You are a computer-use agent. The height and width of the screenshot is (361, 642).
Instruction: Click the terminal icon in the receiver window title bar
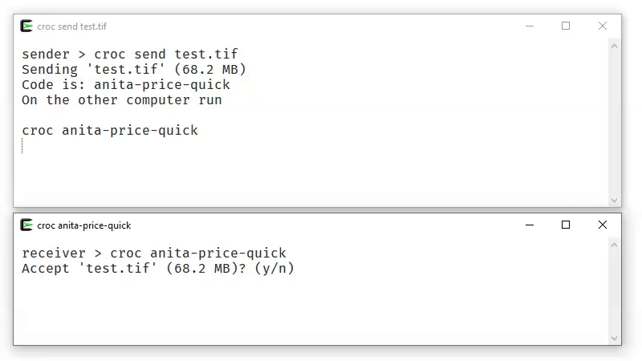click(26, 225)
